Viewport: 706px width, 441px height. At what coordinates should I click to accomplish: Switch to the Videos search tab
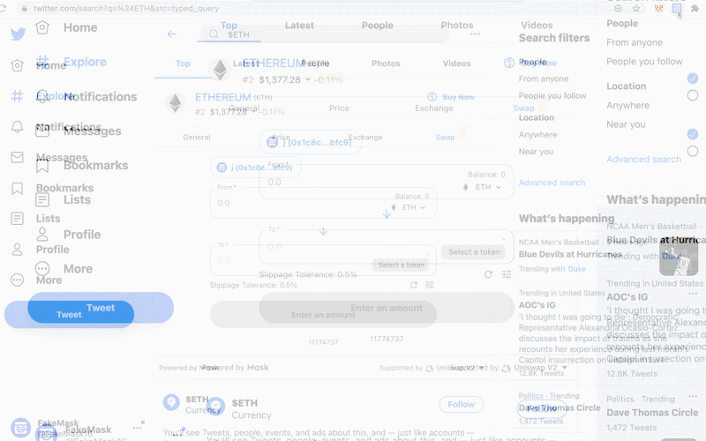456,64
